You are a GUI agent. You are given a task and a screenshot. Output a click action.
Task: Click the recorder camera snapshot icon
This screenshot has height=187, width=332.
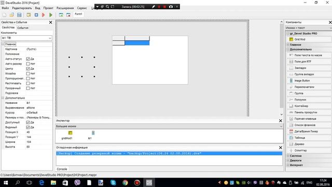tap(171, 7)
